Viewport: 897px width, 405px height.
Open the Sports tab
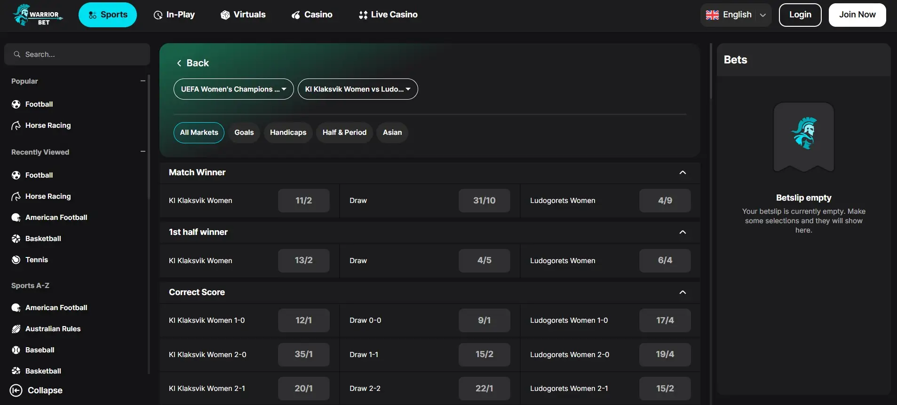point(108,15)
